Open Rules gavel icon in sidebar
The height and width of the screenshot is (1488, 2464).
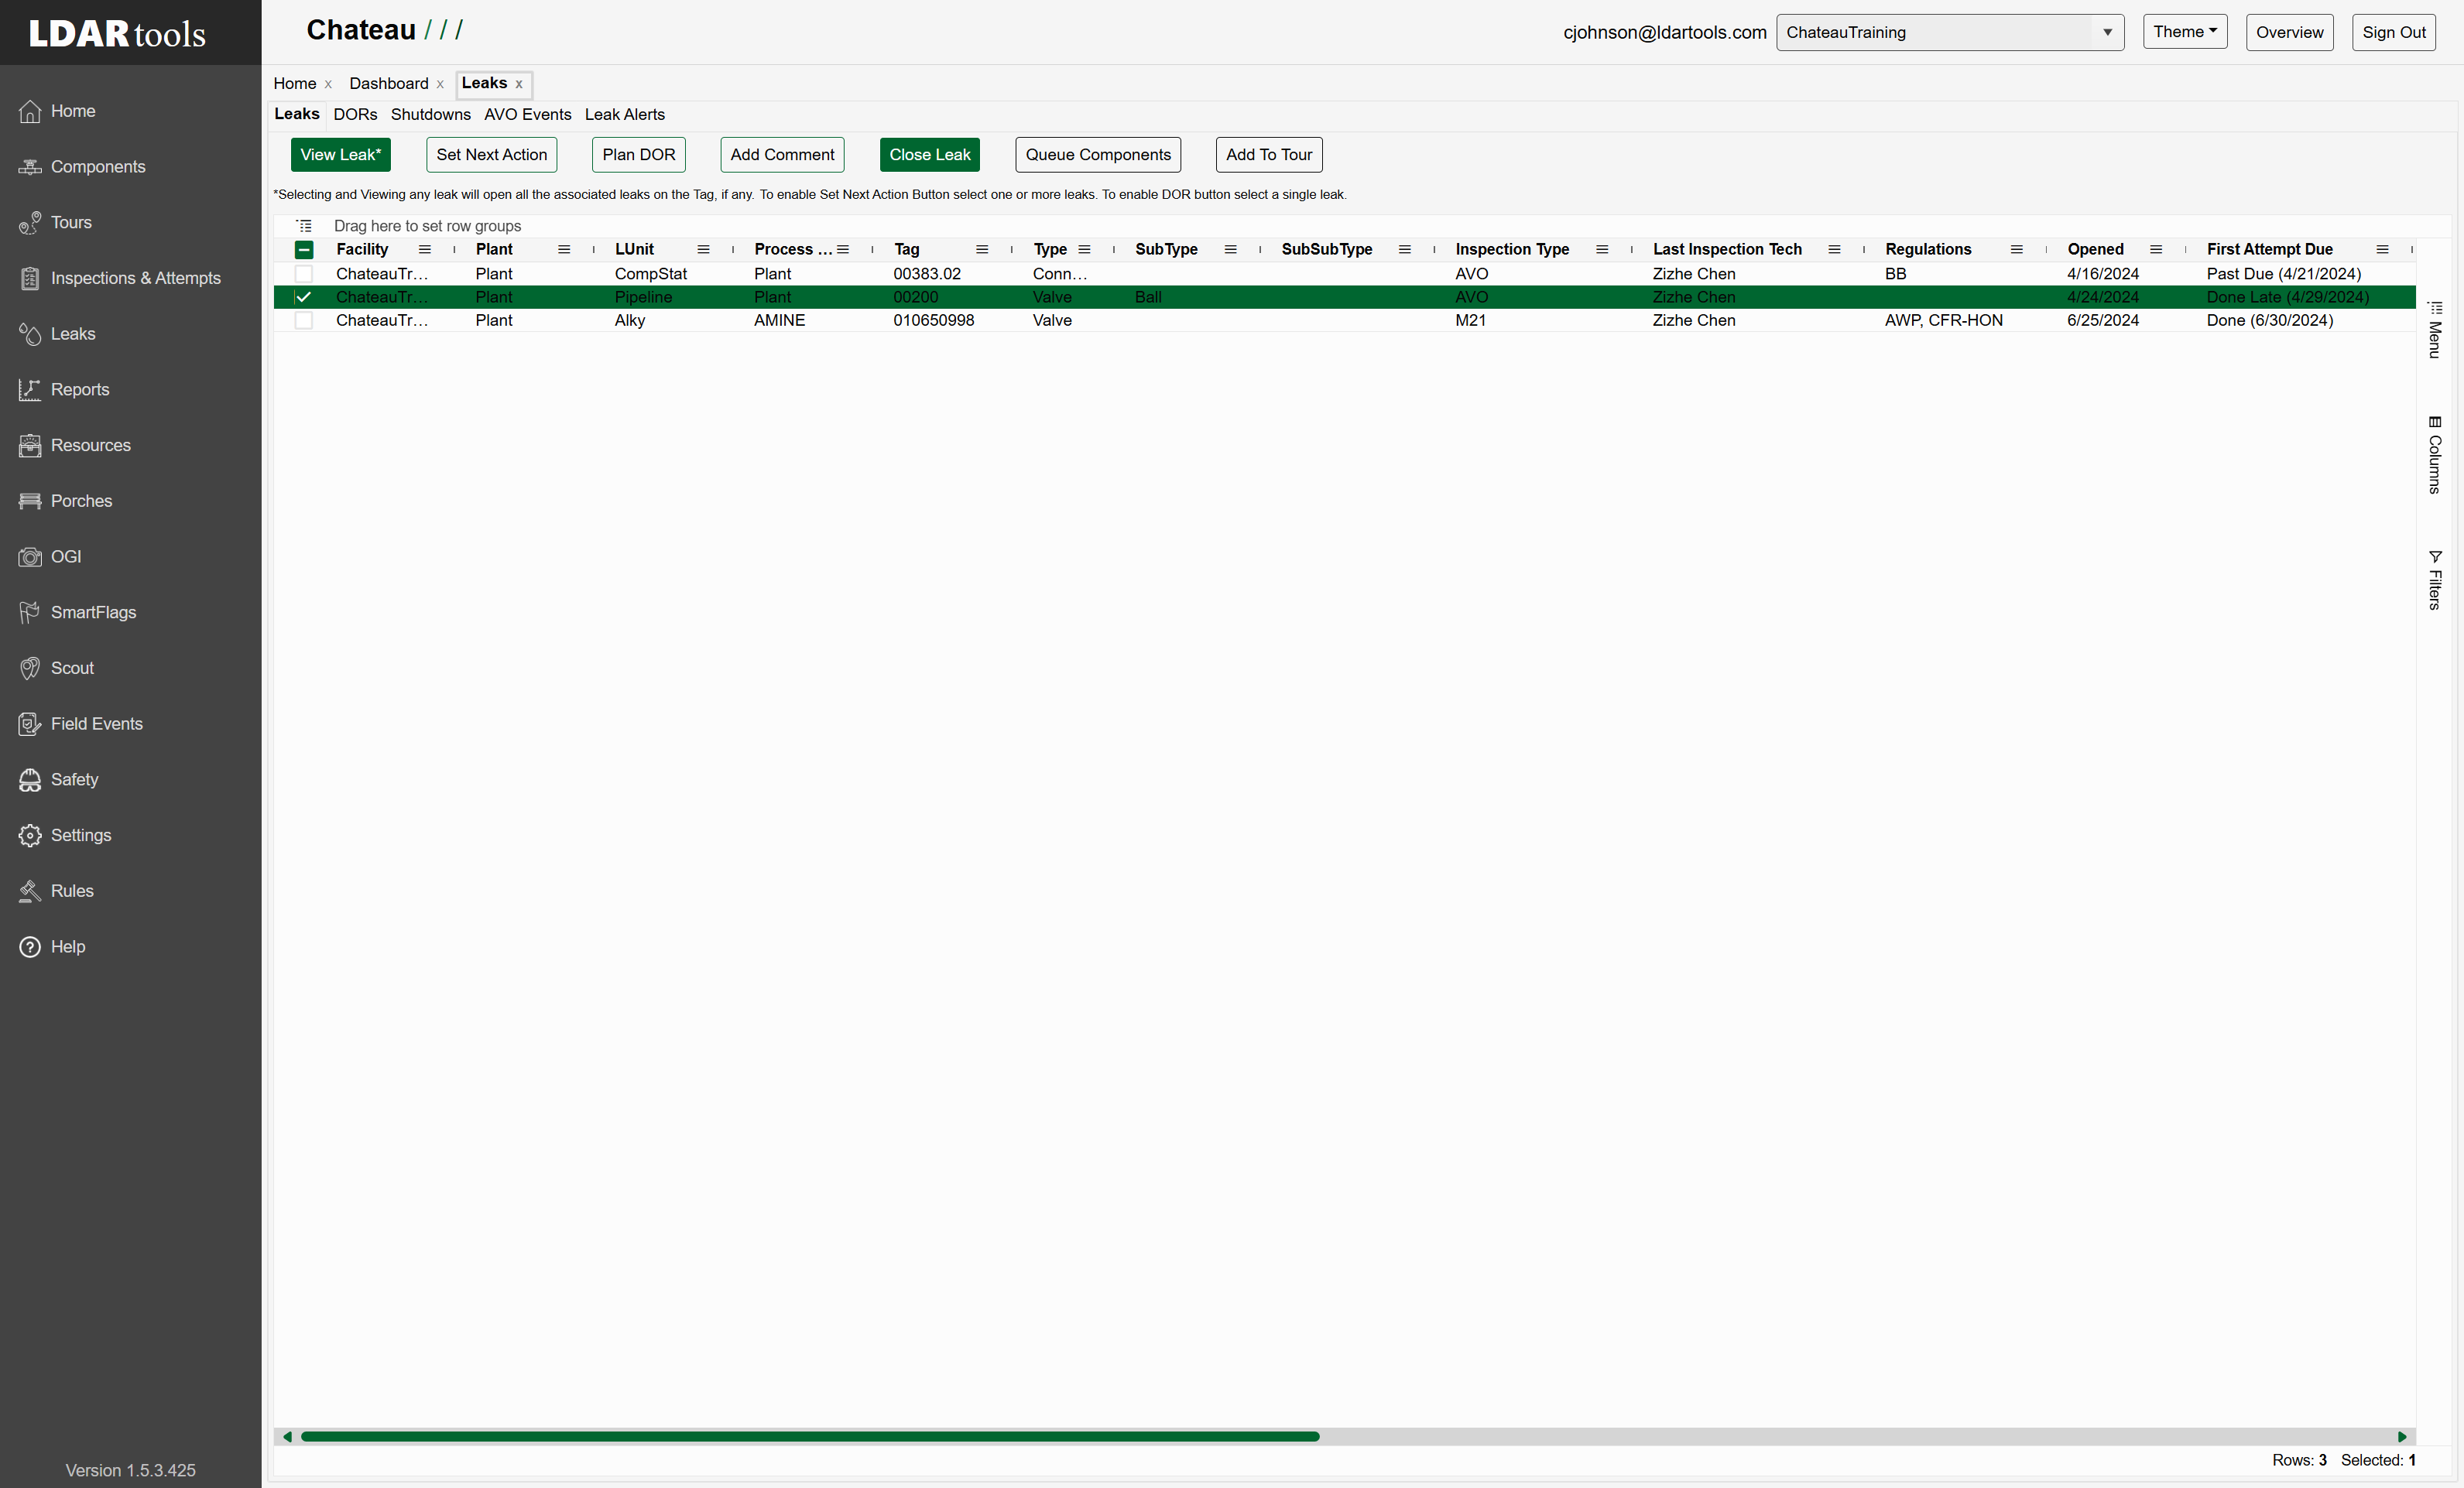[30, 891]
